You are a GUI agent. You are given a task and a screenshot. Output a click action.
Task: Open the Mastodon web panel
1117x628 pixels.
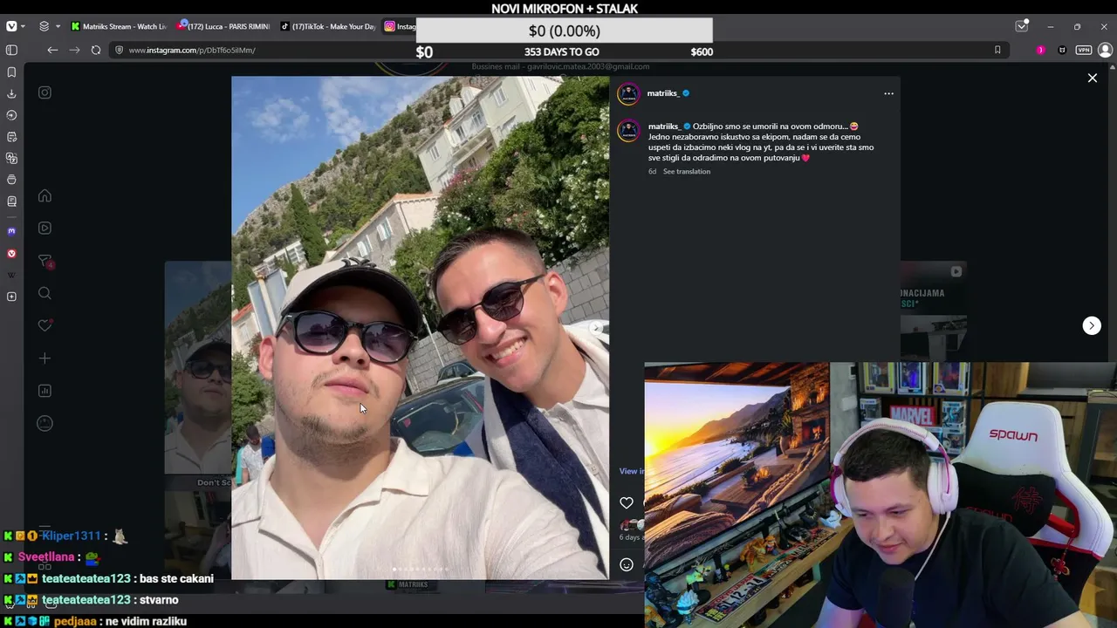click(x=11, y=231)
